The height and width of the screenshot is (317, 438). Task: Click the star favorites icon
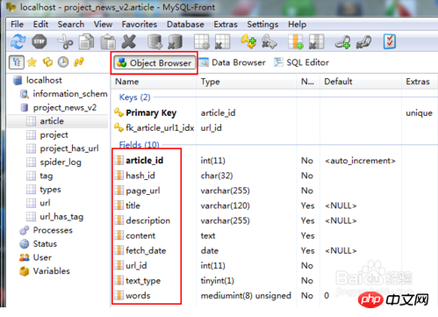click(32, 62)
